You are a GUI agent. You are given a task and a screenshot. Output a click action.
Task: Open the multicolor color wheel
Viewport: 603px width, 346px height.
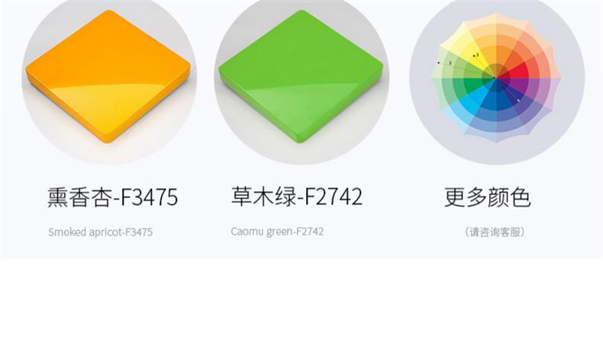496,78
